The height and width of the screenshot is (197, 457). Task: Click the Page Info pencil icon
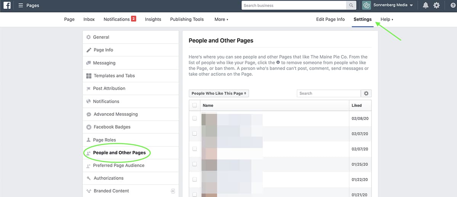click(89, 50)
